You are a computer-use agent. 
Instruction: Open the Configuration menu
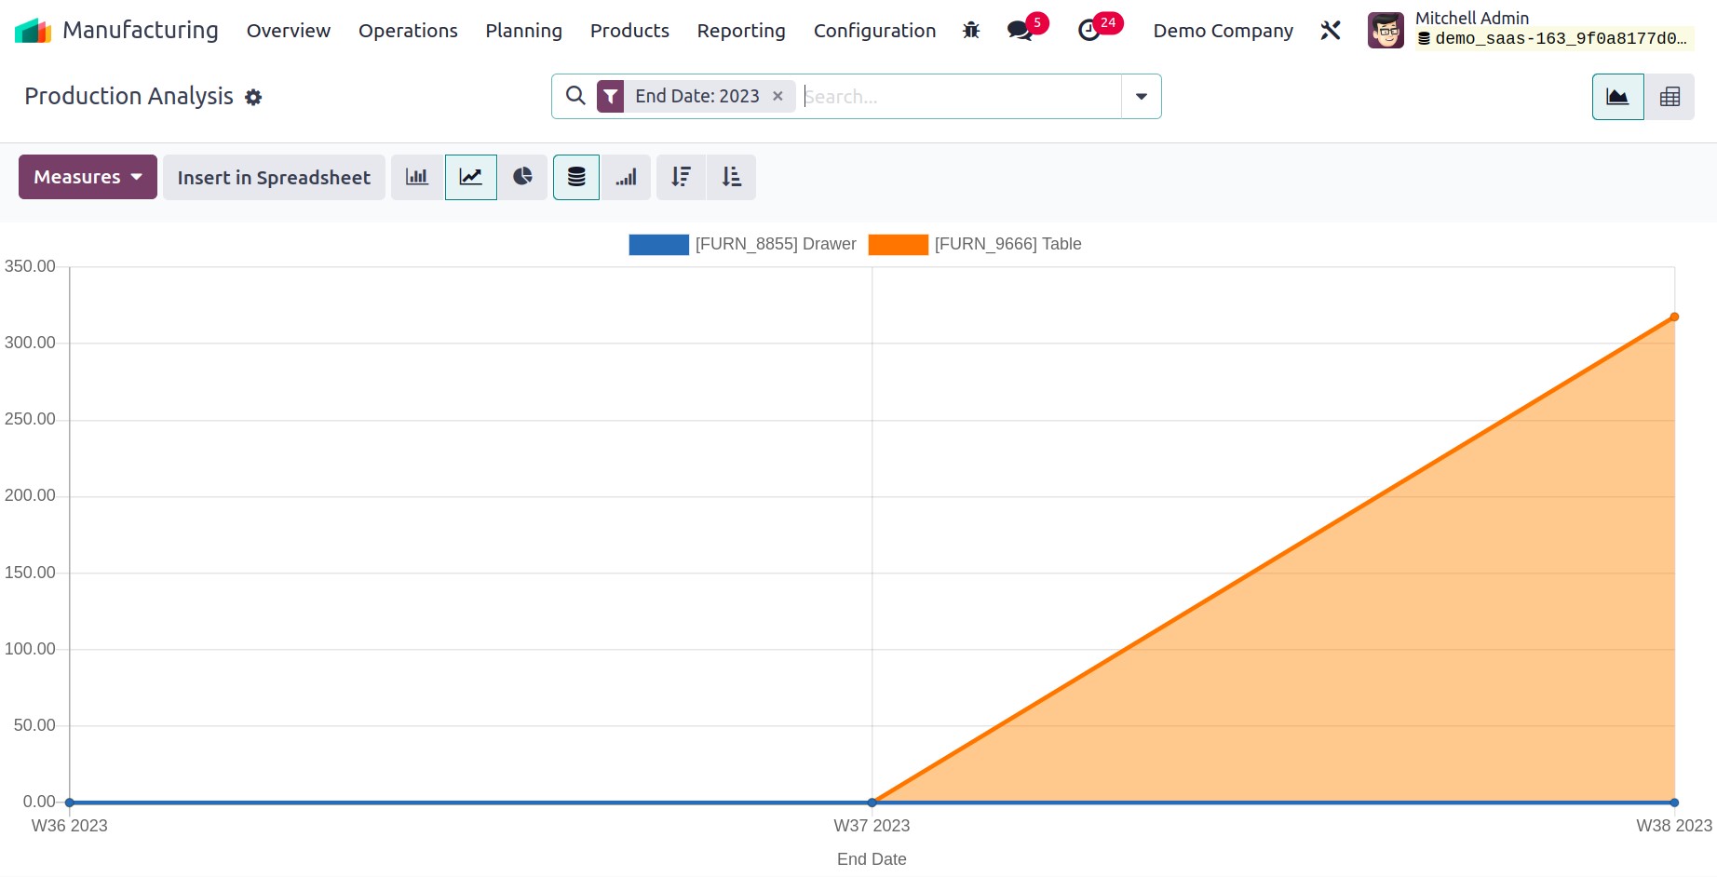click(874, 31)
